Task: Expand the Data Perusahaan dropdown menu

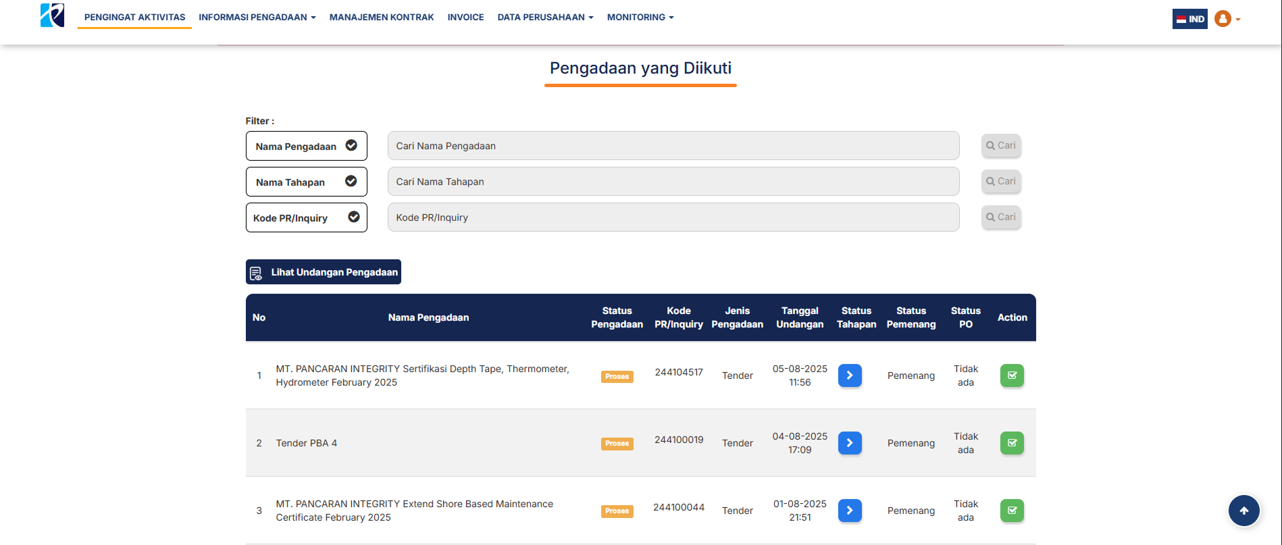Action: (x=545, y=18)
